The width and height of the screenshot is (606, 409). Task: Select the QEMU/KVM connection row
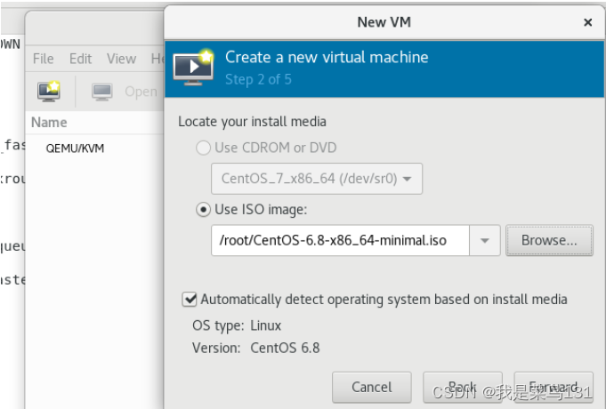pyautogui.click(x=94, y=148)
